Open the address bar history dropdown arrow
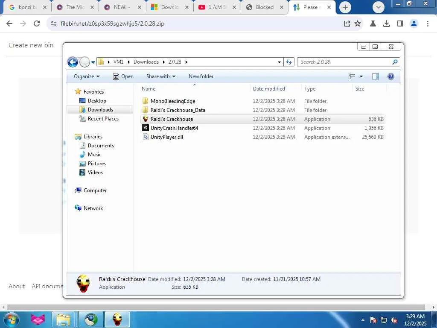This screenshot has height=328, width=437. pos(279,62)
